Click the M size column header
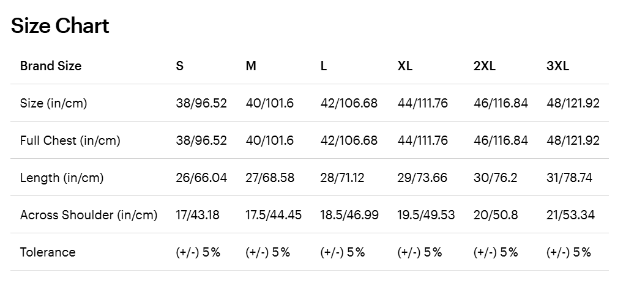The image size is (626, 295). click(251, 66)
